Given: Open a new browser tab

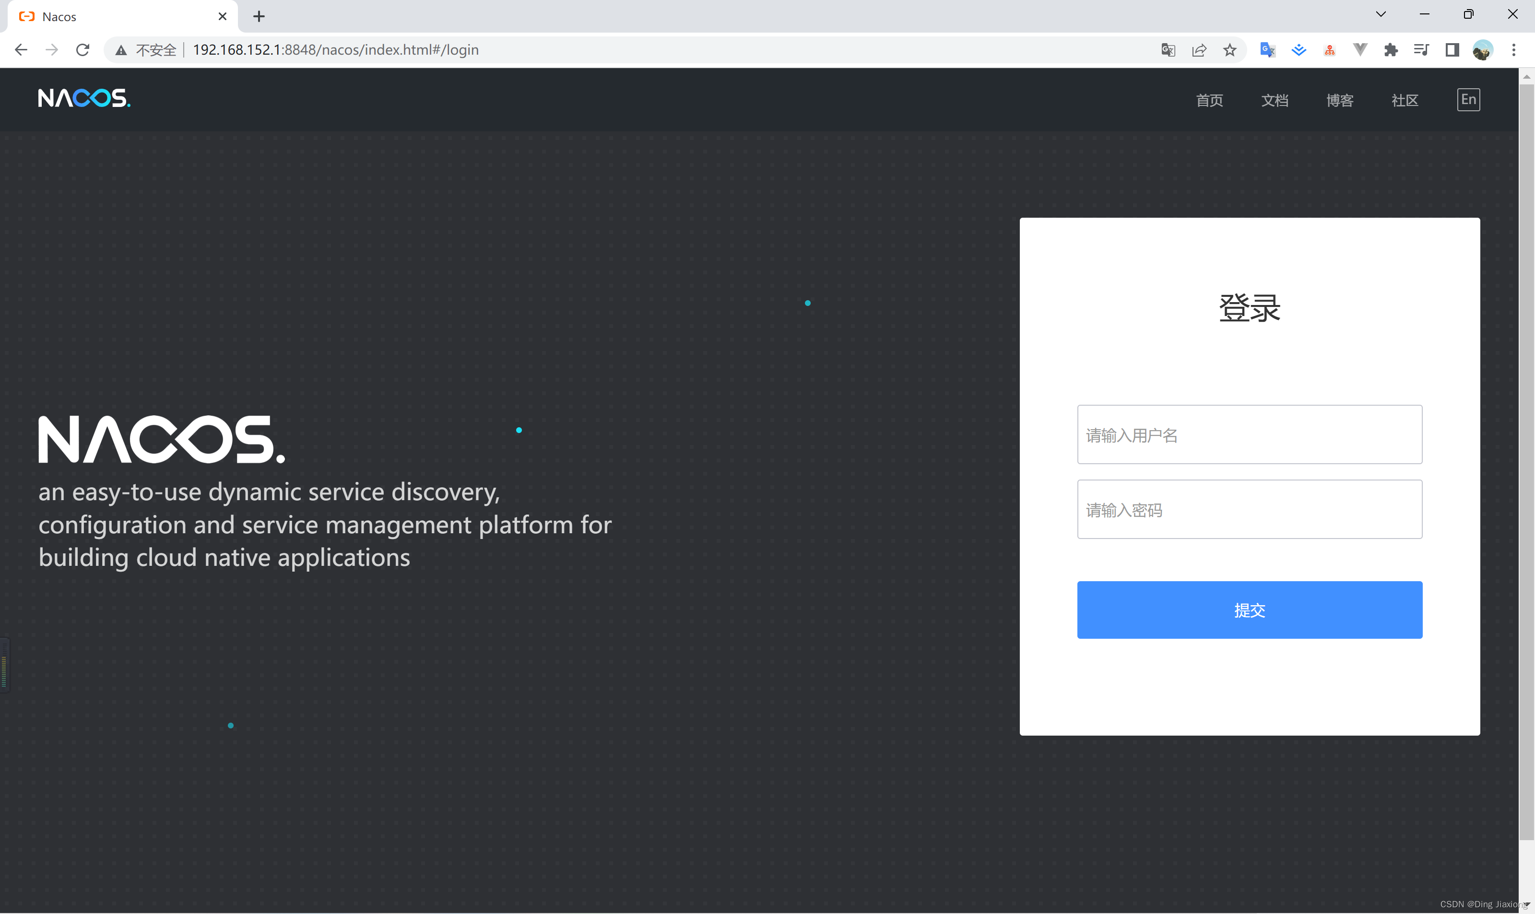Looking at the screenshot, I should tap(260, 17).
